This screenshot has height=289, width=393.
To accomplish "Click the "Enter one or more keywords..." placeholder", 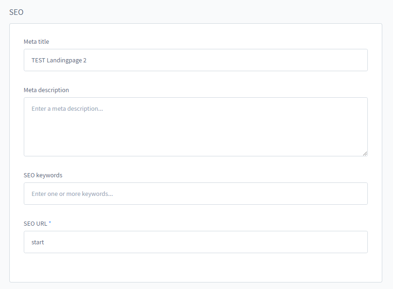I will 72,194.
